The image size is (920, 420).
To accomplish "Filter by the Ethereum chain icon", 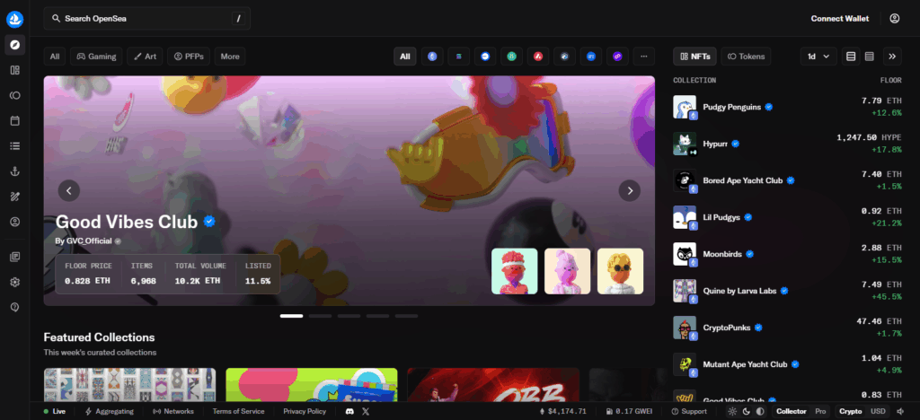I will coord(433,57).
